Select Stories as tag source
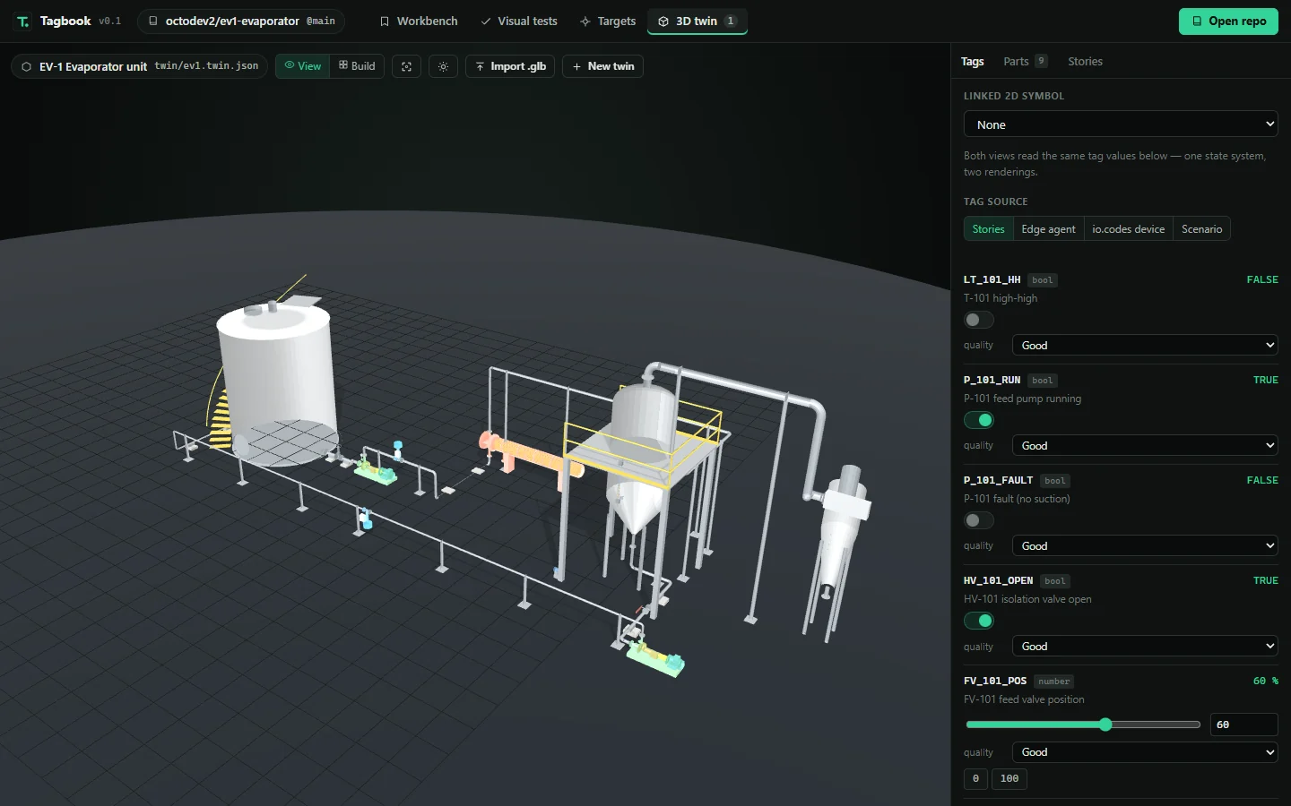This screenshot has width=1291, height=806. tap(988, 229)
